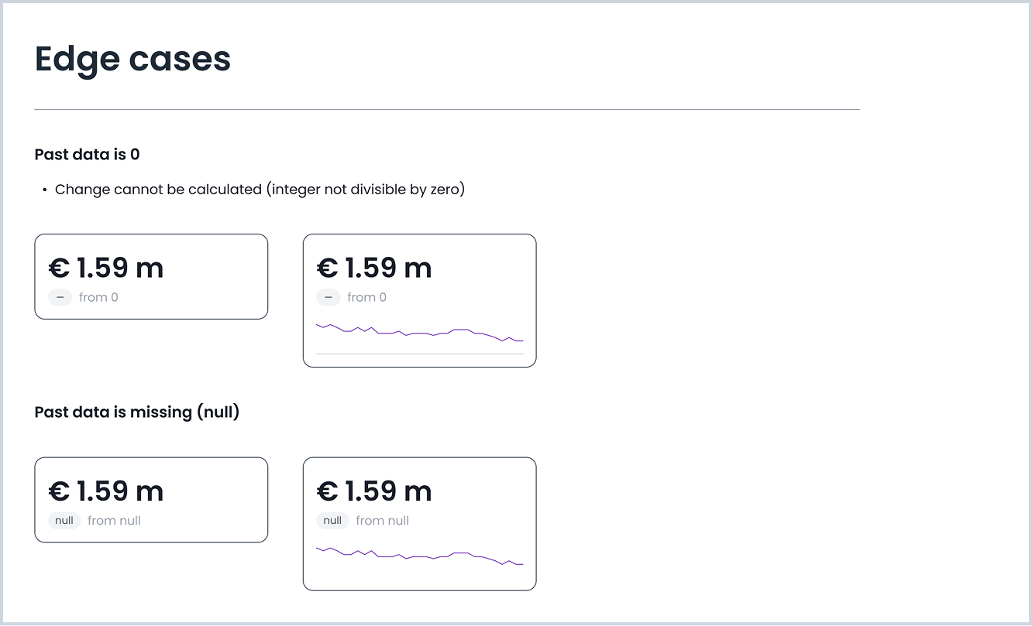Click the bullet point marker in the list
The height and width of the screenshot is (626, 1032).
coord(44,189)
